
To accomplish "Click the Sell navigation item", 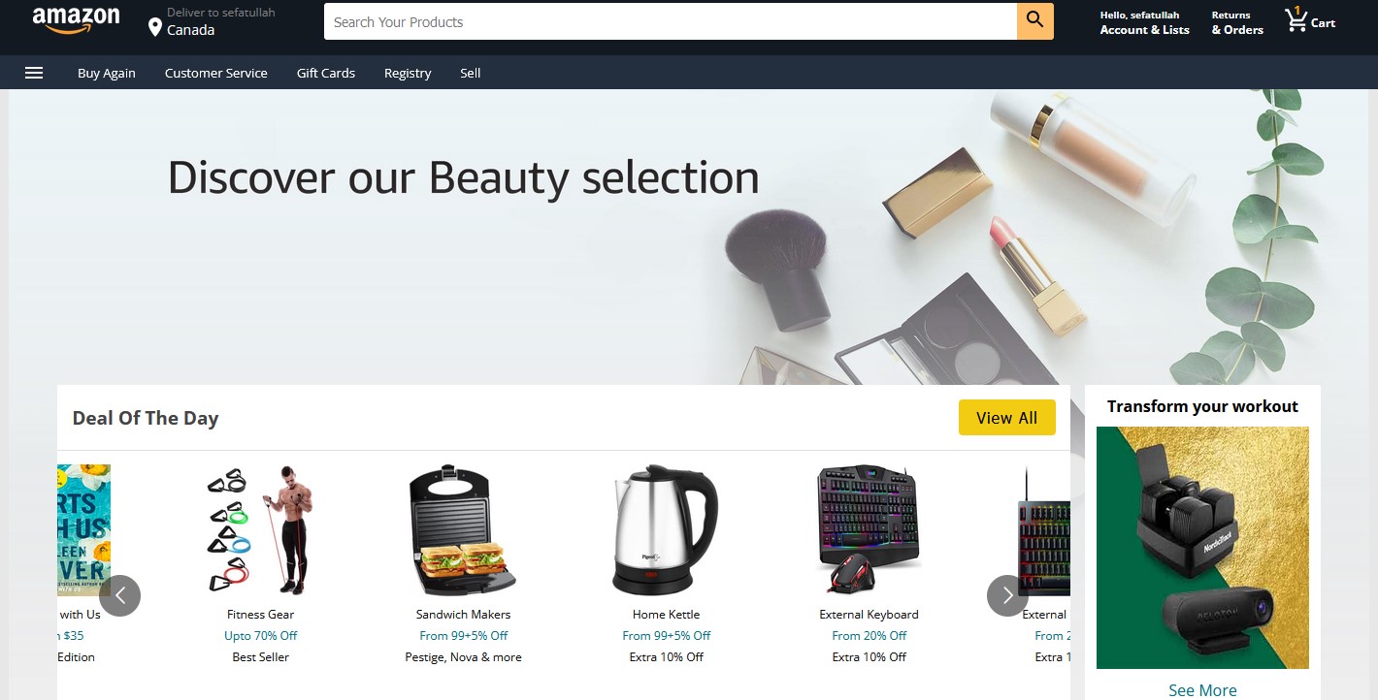I will click(x=471, y=73).
